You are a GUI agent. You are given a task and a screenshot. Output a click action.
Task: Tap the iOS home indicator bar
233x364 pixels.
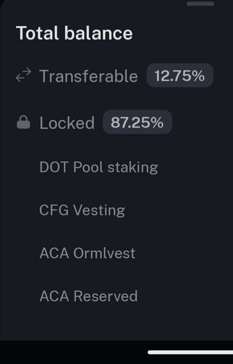pyautogui.click(x=190, y=352)
